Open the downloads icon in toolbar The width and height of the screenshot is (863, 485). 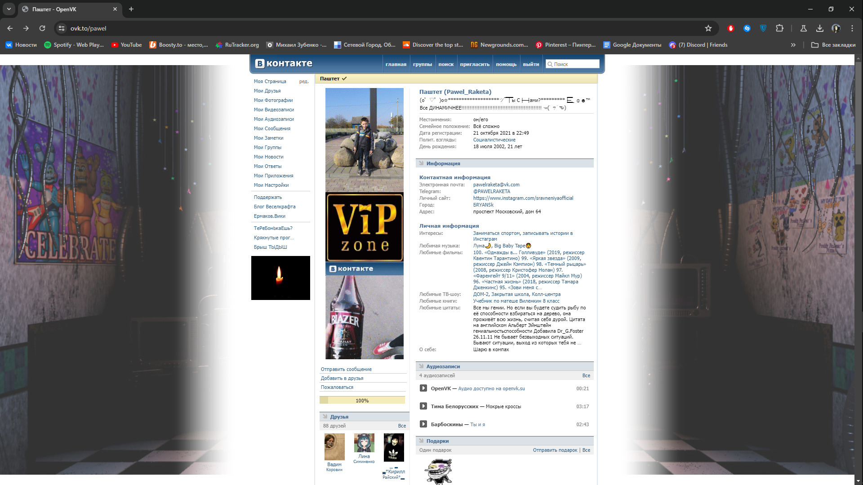(x=820, y=28)
